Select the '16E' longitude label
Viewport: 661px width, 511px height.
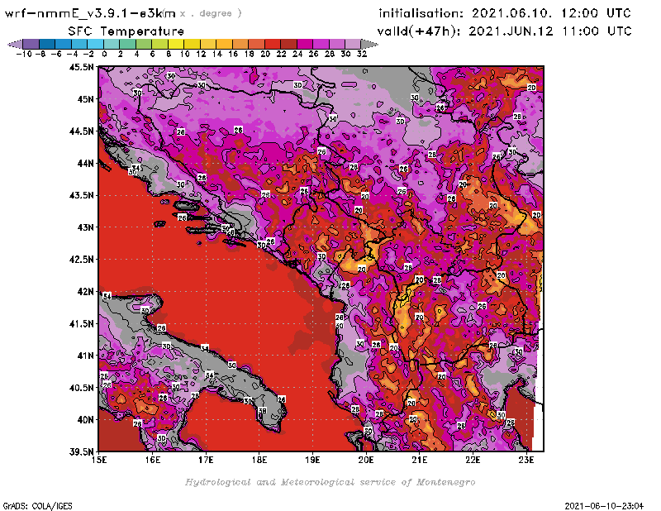(x=153, y=460)
